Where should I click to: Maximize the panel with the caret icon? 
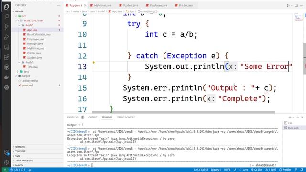tap(298, 117)
